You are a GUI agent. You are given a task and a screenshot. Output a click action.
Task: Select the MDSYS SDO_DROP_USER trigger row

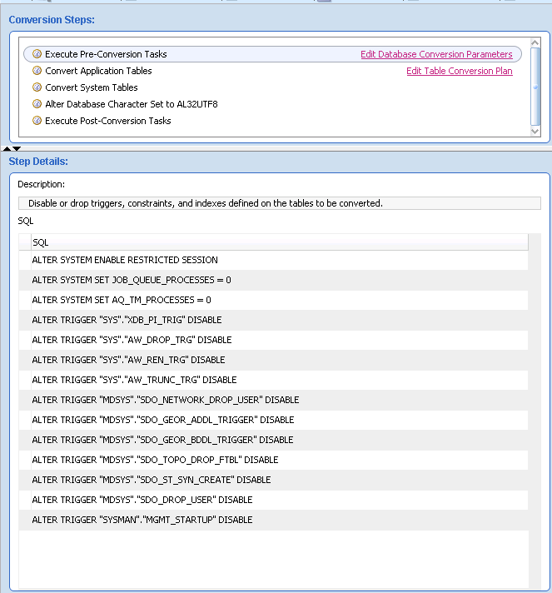pyautogui.click(x=273, y=500)
